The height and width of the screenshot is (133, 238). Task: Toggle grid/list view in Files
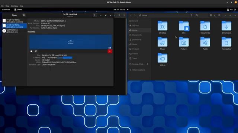[x=211, y=15]
